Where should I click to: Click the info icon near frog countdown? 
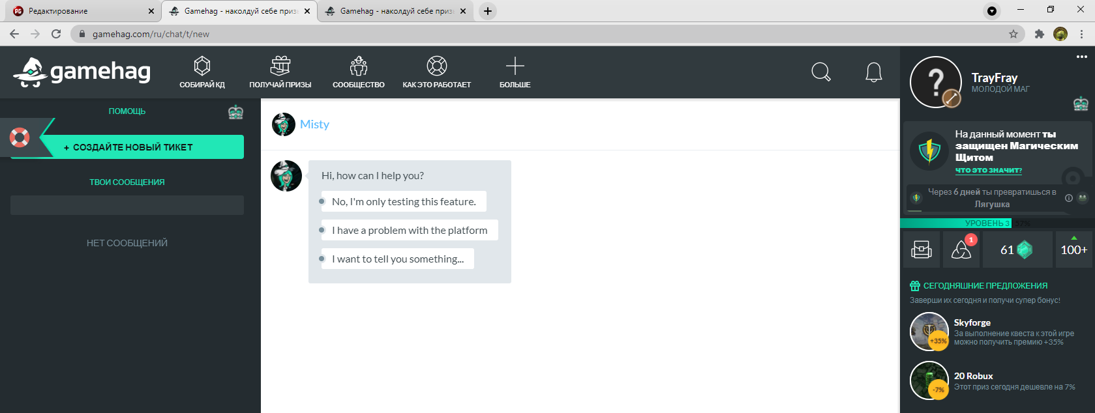point(1069,198)
